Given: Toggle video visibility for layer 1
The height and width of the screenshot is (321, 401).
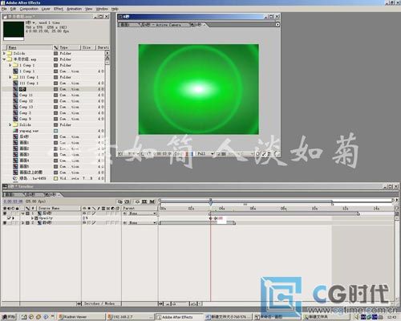Looking at the screenshot, I should tap(5, 213).
